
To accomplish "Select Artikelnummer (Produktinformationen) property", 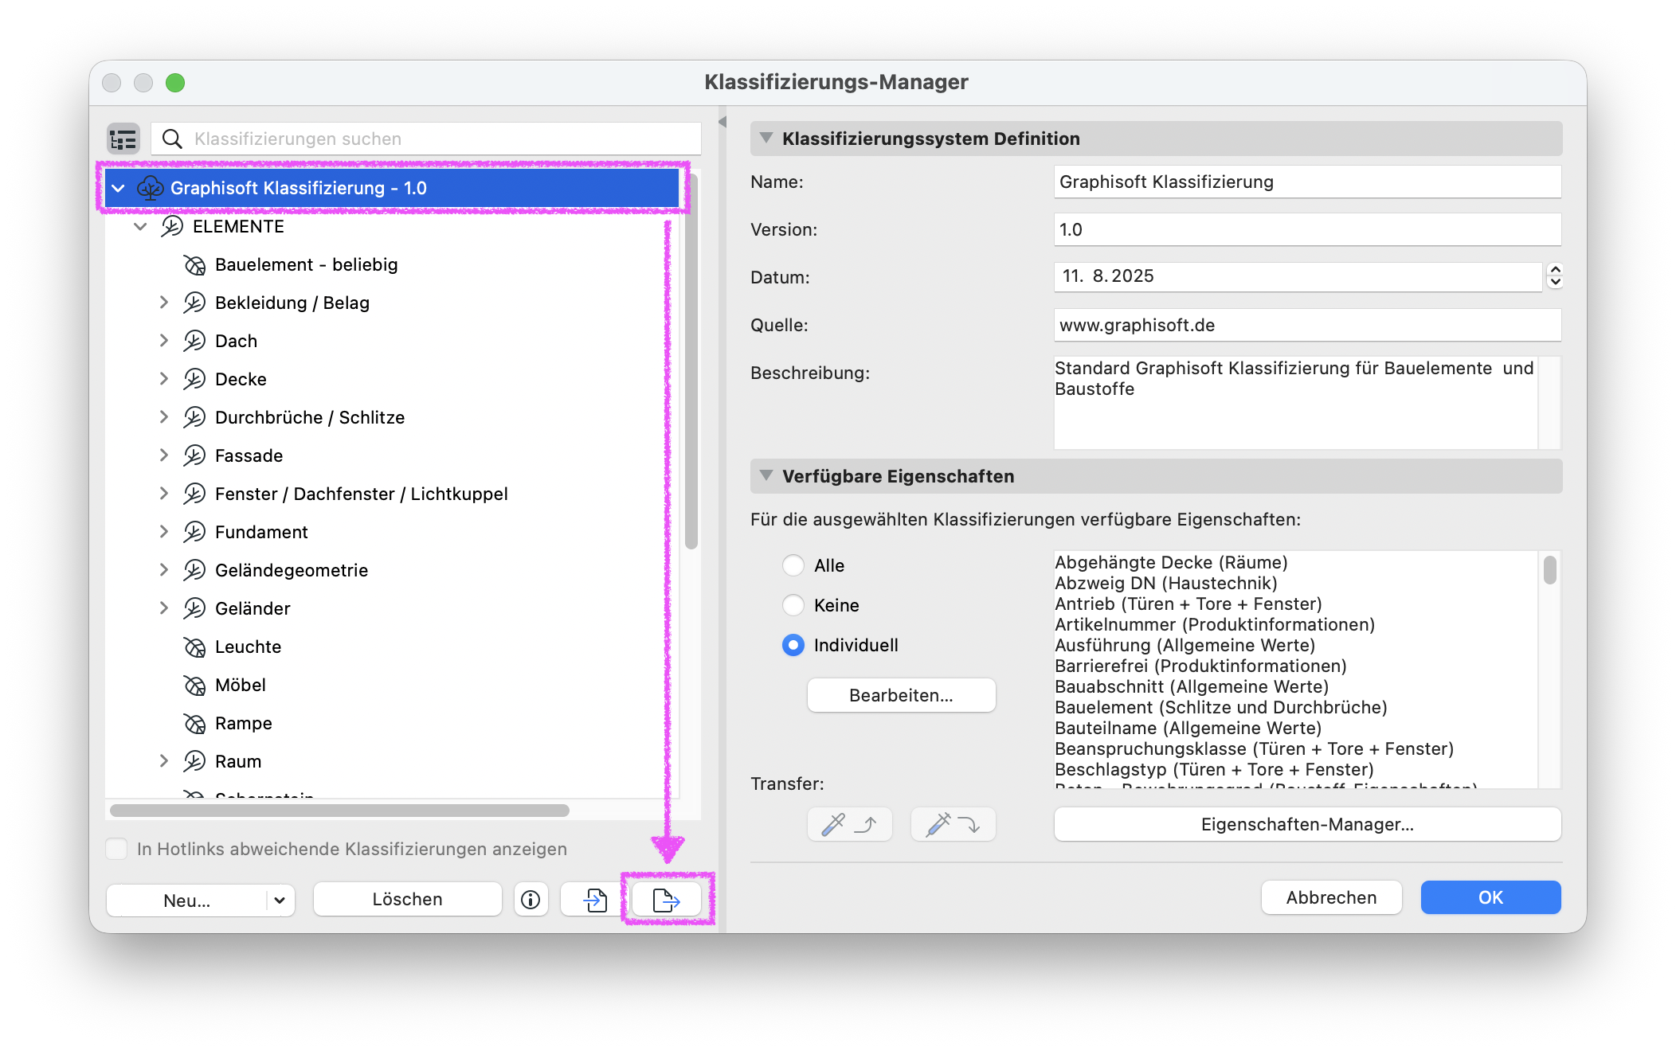I will tap(1215, 625).
